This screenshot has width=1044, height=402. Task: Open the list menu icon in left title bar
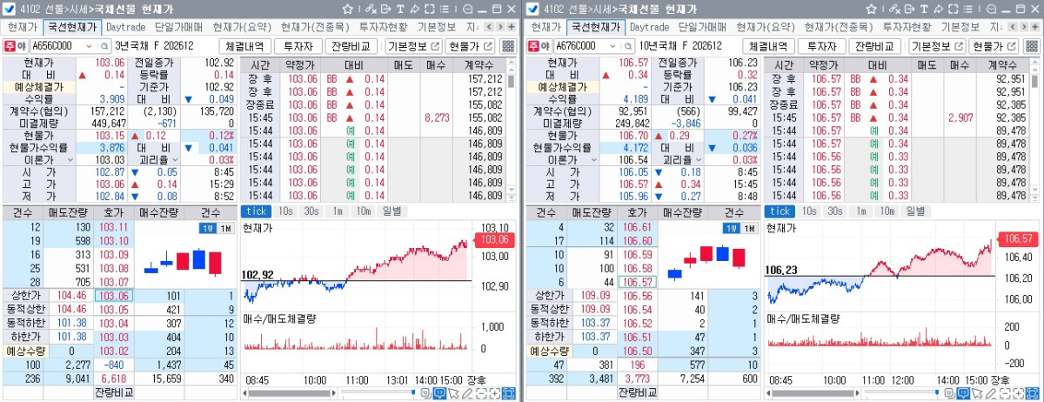coord(445,9)
